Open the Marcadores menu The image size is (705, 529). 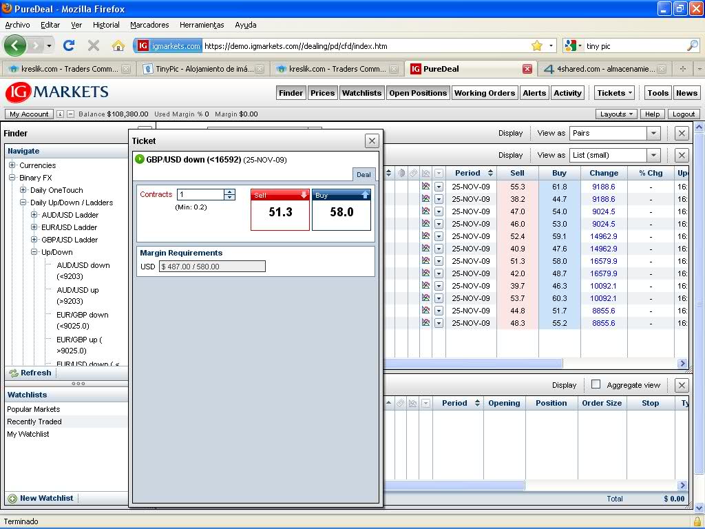pos(149,25)
